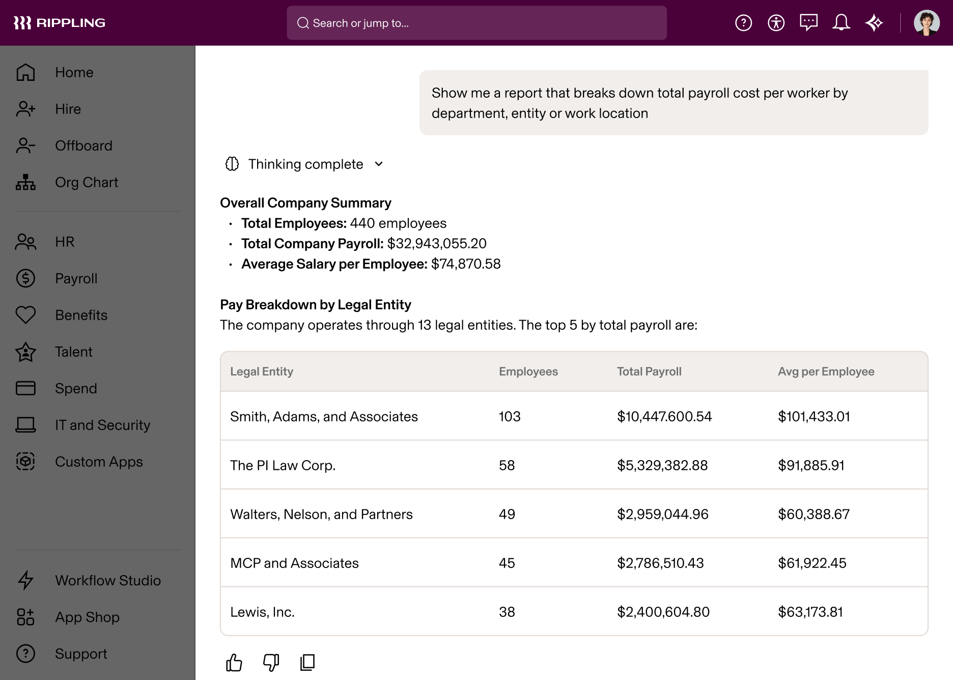
Task: Open Workflow Studio
Action: pyautogui.click(x=107, y=580)
